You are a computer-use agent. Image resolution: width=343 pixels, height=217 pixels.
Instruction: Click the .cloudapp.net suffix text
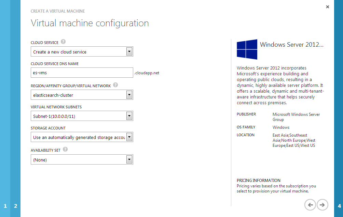[147, 73]
